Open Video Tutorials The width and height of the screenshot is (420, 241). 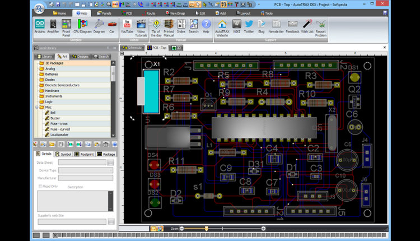pyautogui.click(x=141, y=28)
